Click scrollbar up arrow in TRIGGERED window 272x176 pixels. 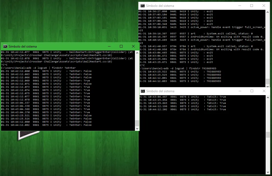click(268, 12)
